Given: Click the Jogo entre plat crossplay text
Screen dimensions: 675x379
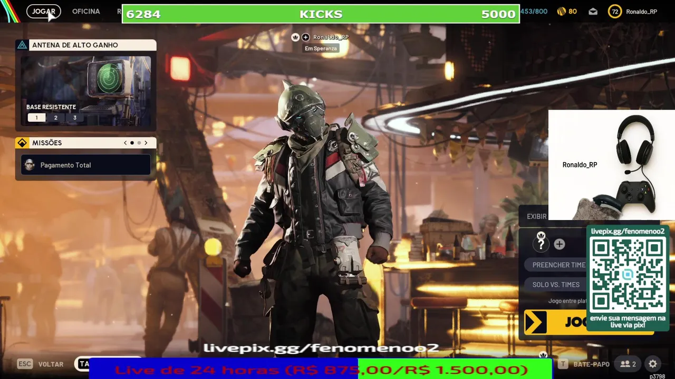Looking at the screenshot, I should 567,301.
